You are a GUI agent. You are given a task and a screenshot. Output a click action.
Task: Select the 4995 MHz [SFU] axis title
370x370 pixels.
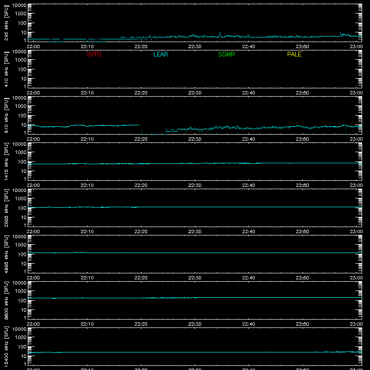pyautogui.click(x=6, y=254)
